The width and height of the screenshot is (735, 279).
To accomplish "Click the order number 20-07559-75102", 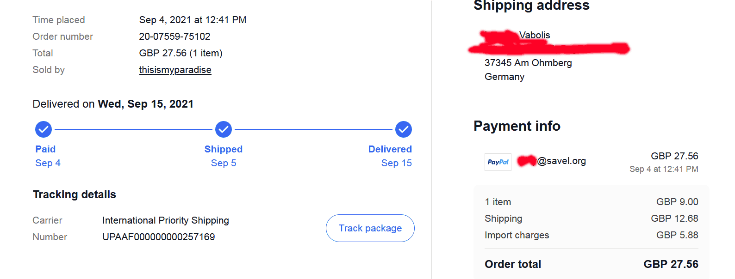I will coord(174,36).
